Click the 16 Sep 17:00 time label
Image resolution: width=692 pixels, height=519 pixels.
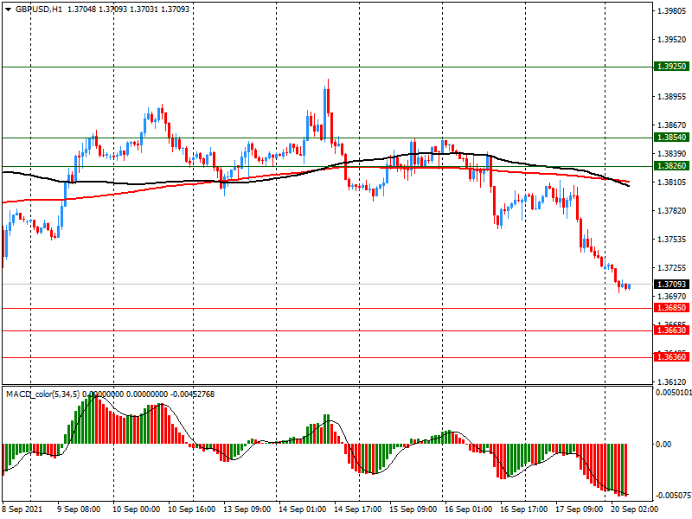coord(524,509)
